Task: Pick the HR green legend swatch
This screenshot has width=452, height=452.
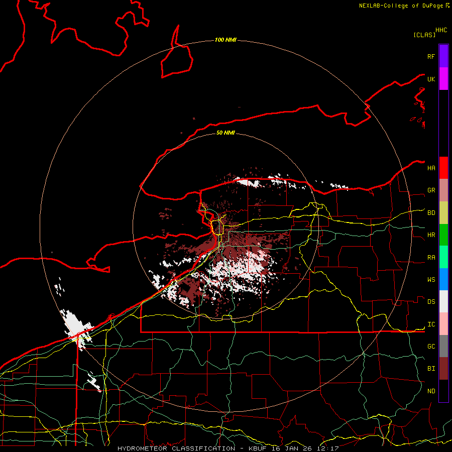Action: click(443, 235)
